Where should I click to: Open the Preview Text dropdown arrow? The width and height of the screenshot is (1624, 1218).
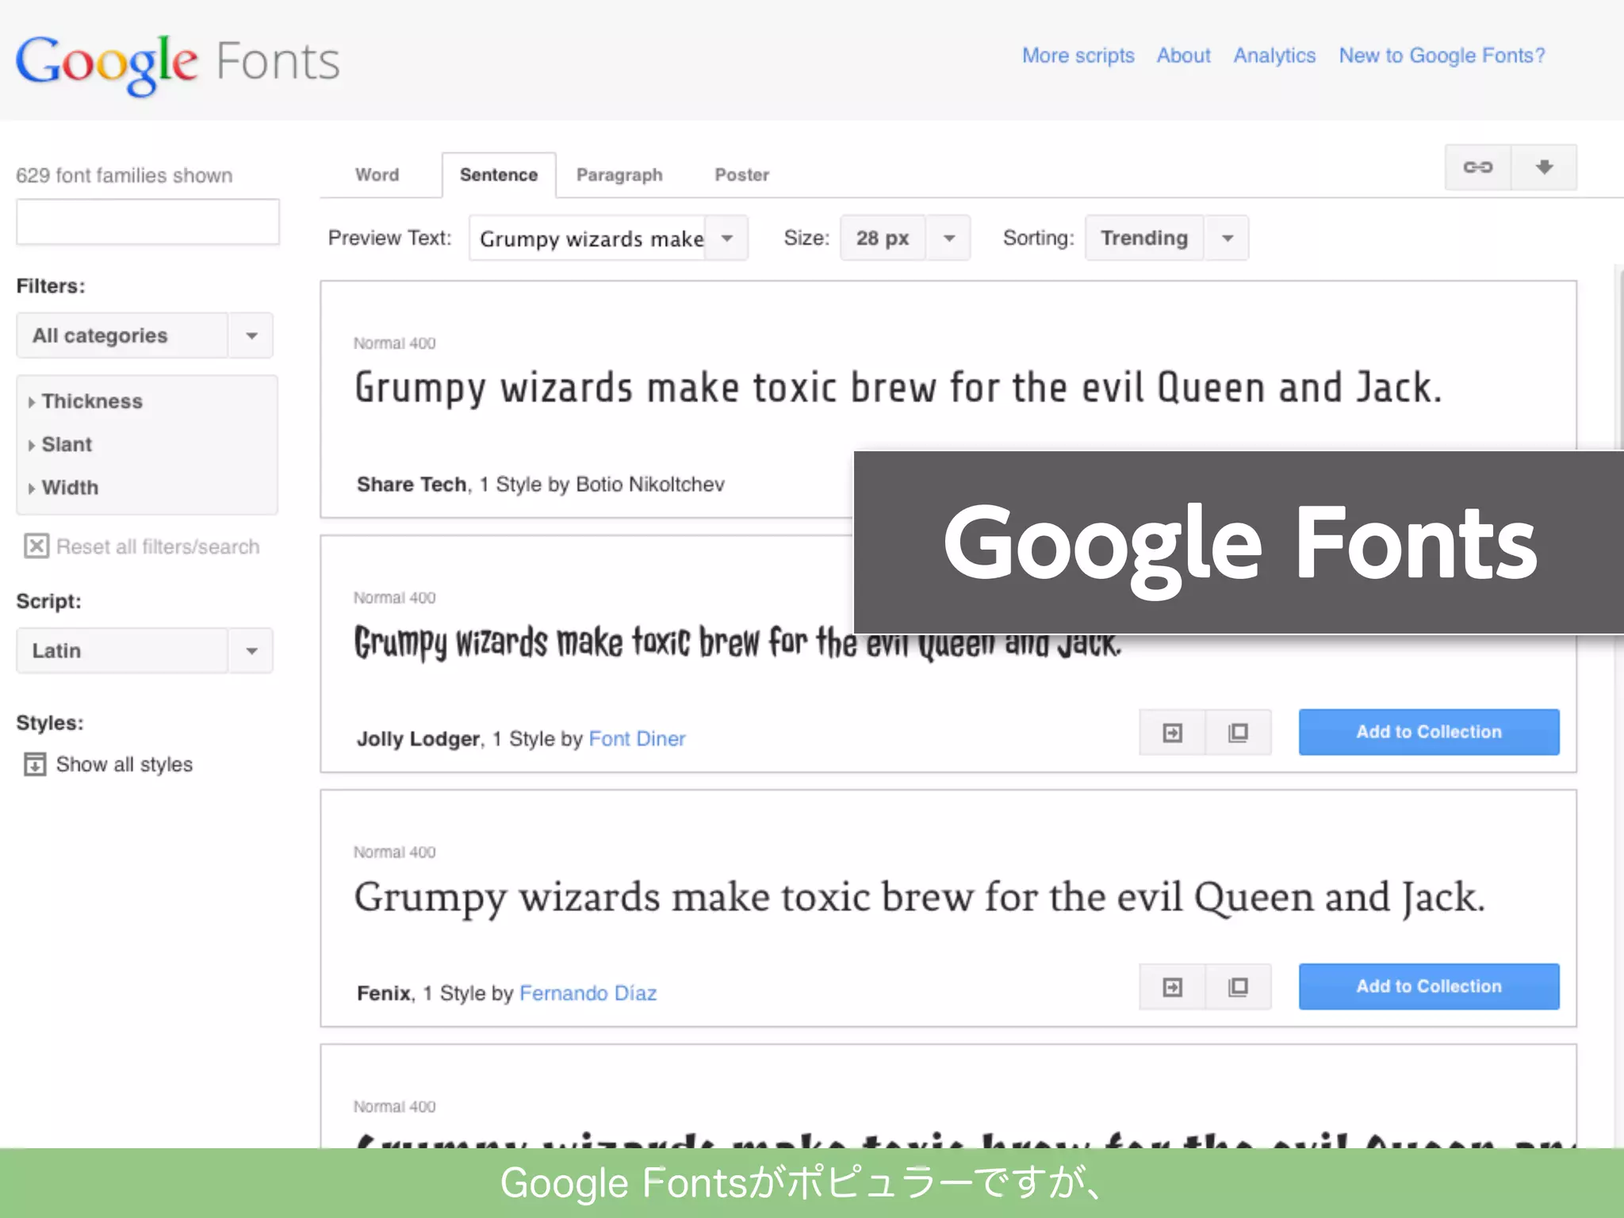click(x=726, y=238)
